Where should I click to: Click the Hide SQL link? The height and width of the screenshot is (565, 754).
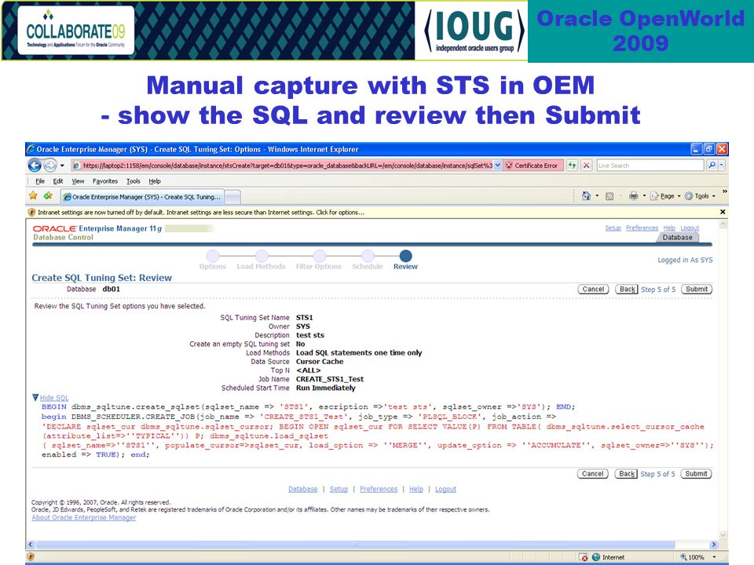click(x=54, y=398)
